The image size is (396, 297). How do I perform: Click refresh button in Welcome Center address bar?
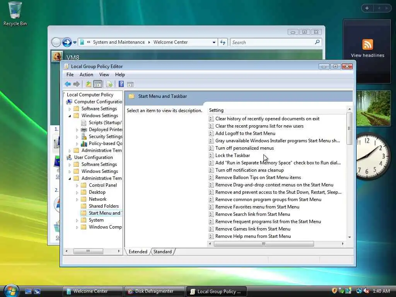coord(223,42)
